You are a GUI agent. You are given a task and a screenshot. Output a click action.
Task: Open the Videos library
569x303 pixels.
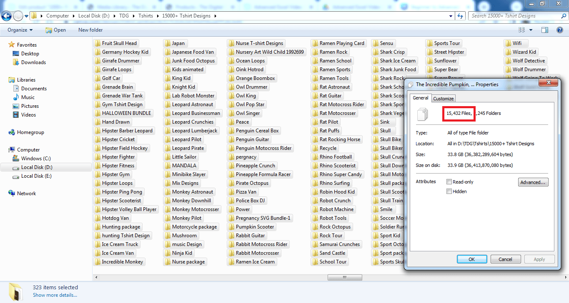28,115
